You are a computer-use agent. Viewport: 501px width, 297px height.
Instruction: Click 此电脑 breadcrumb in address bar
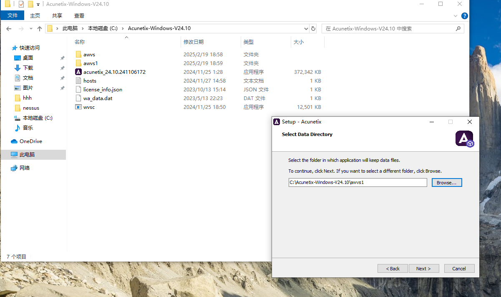[x=70, y=29]
